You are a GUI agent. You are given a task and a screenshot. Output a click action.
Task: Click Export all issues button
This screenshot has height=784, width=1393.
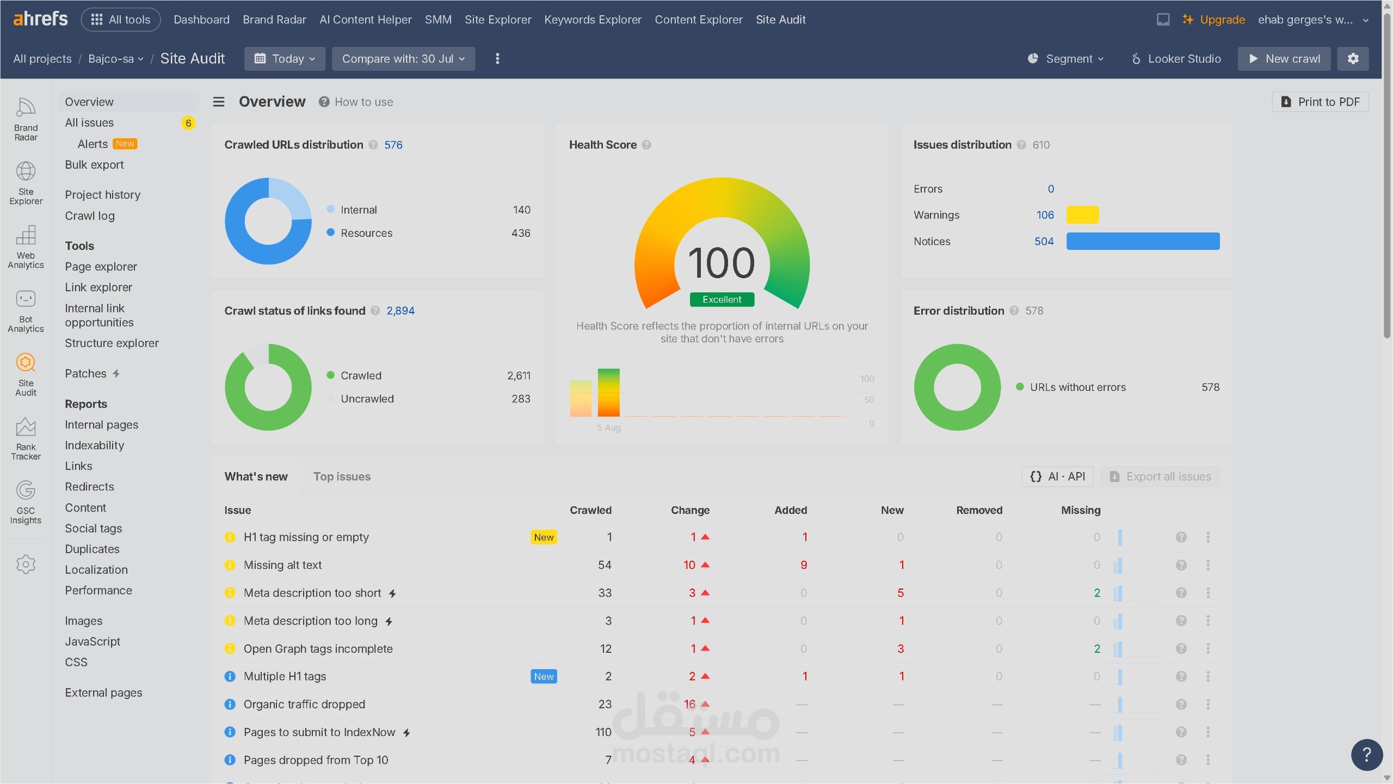[x=1160, y=477]
